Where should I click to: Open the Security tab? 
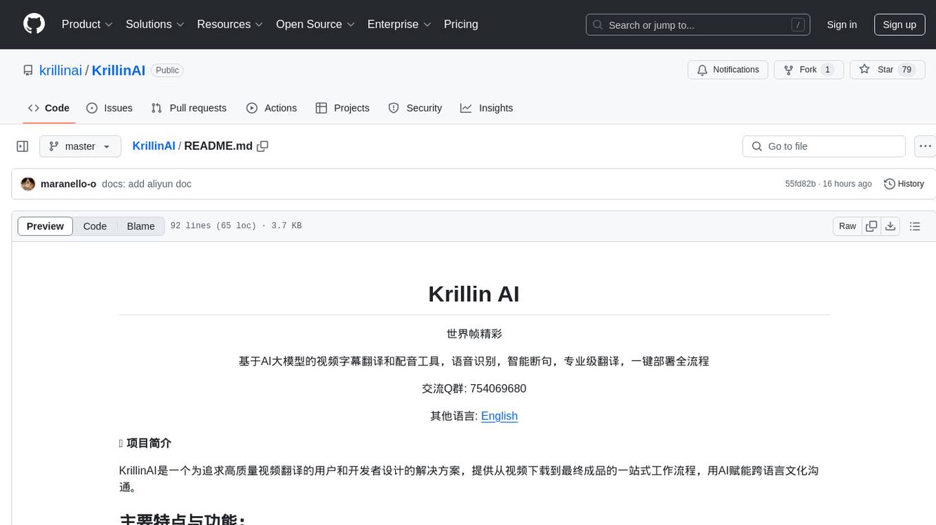[x=415, y=108]
